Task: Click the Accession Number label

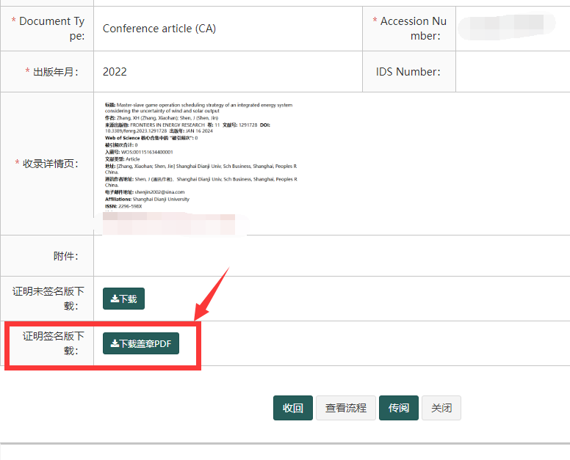Action: 410,29
